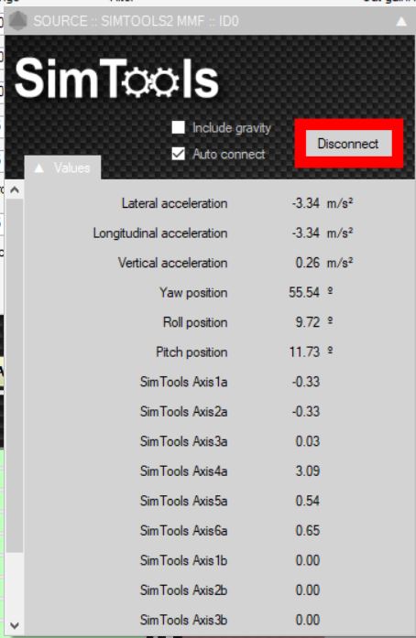
Task: Click the SimTools Axis4a label
Action: pos(184,470)
